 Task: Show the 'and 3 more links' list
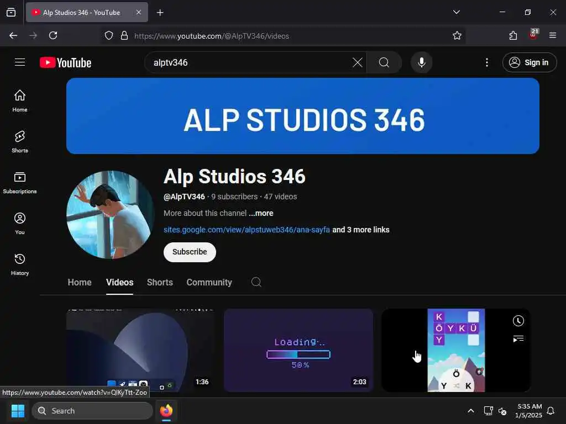click(360, 230)
